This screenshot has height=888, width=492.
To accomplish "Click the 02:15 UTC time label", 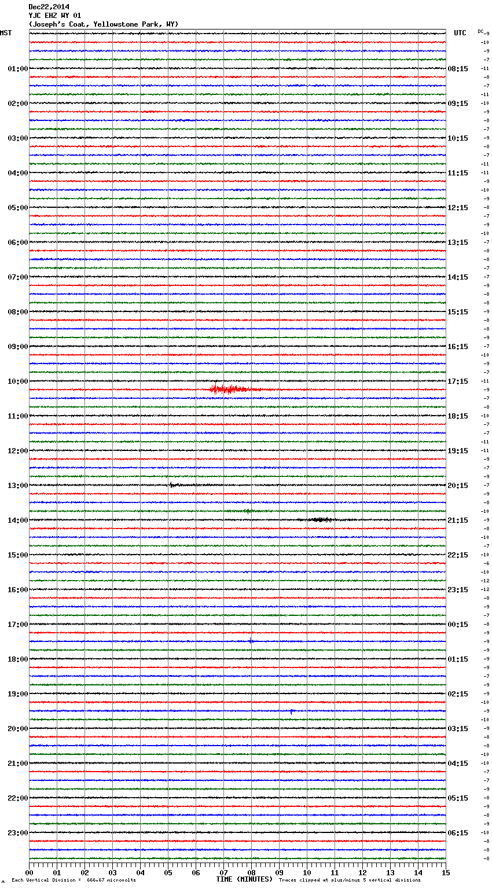I will (458, 694).
